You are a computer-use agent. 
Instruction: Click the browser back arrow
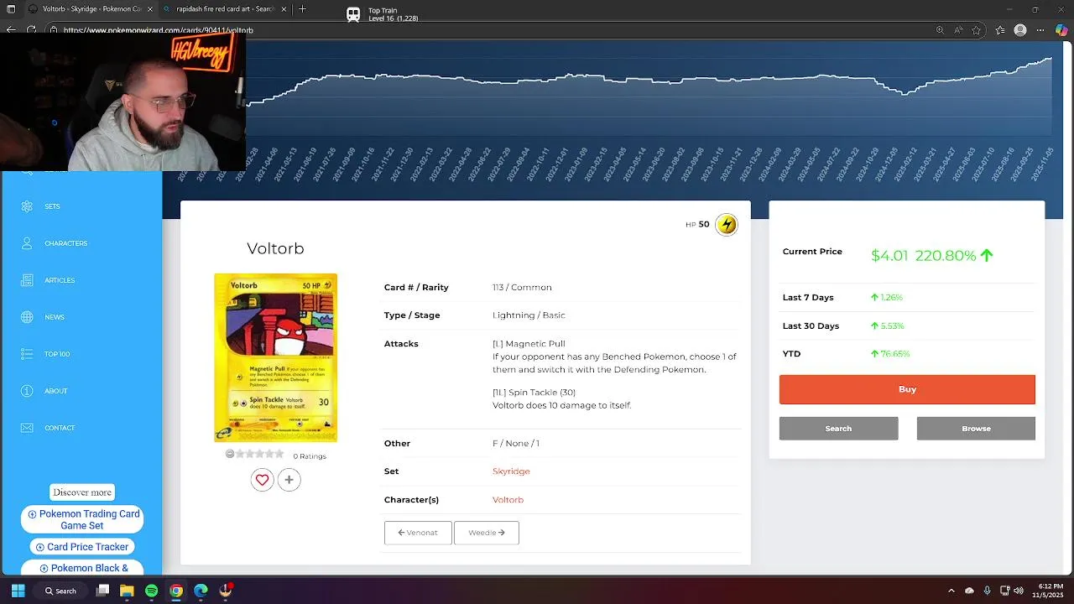pos(11,30)
